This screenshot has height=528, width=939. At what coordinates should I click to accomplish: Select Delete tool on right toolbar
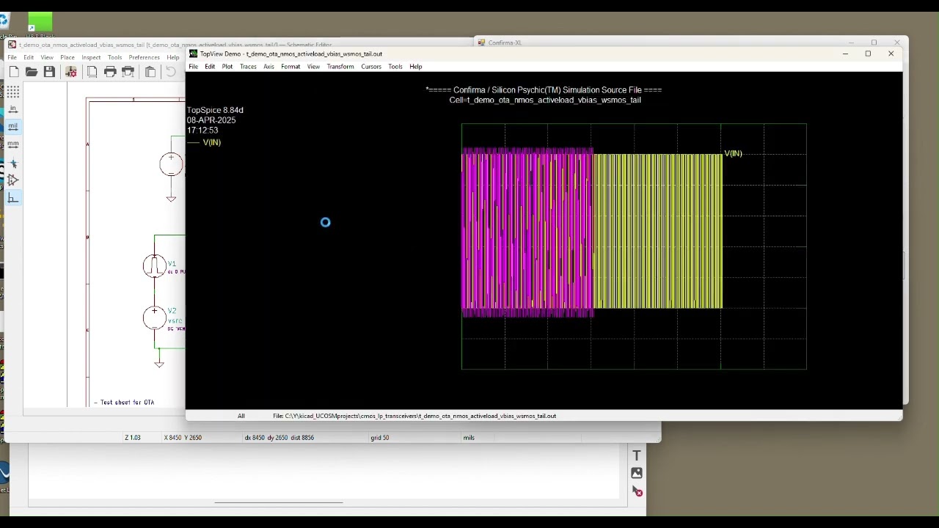(x=637, y=491)
